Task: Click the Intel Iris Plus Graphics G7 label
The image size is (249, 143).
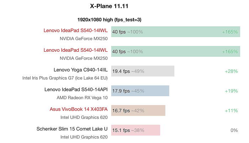Action: tap(65, 78)
